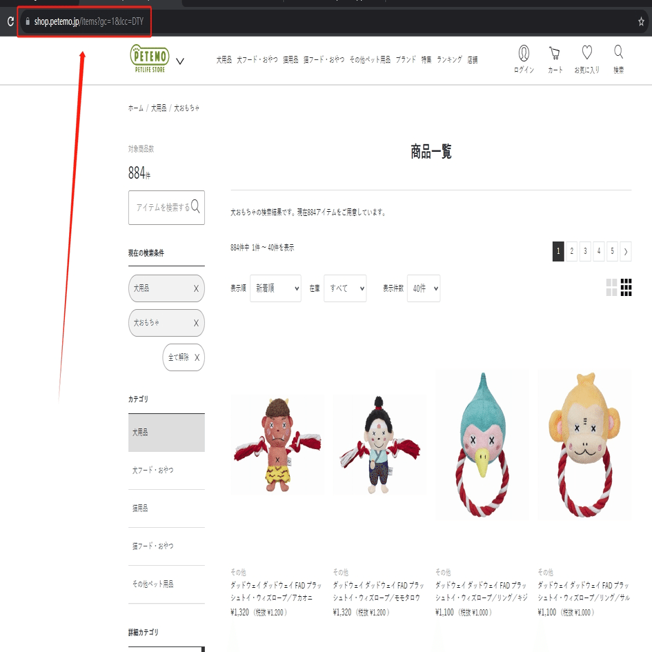Open the 犬用品 menu in the top navigation
The width and height of the screenshot is (652, 652).
pos(224,59)
